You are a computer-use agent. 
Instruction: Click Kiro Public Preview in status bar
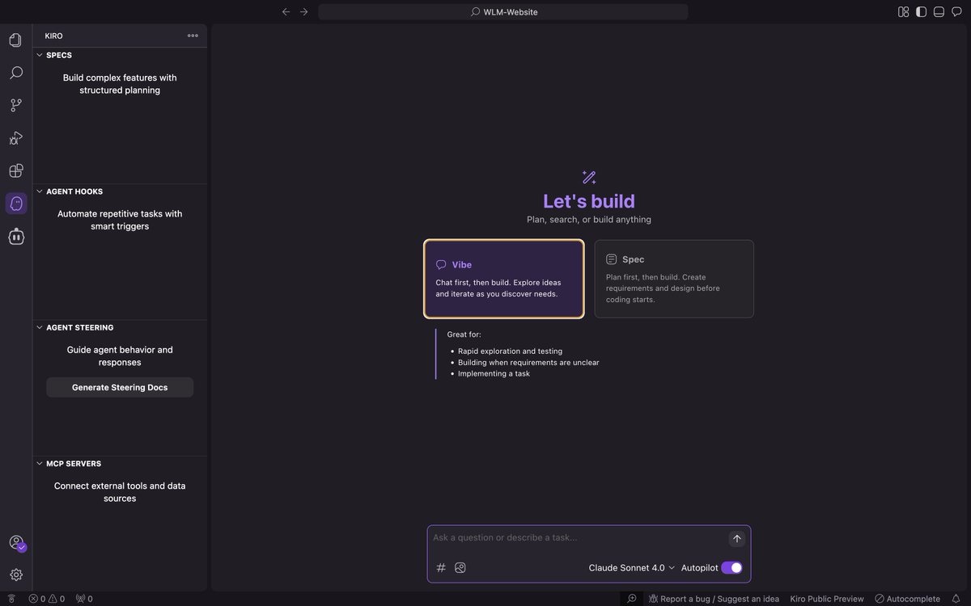827,599
